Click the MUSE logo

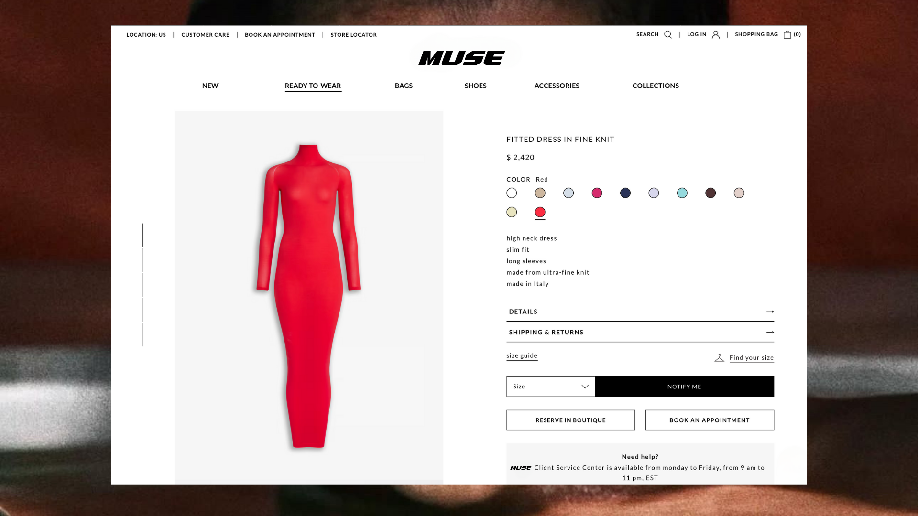point(461,58)
